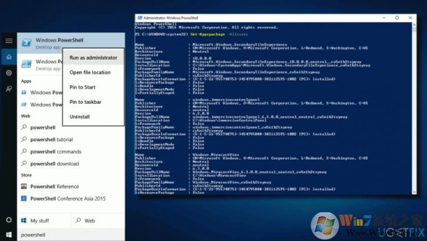Click the second Windows PowerShell desktop app icon
The image size is (427, 241).
(x=26, y=64)
